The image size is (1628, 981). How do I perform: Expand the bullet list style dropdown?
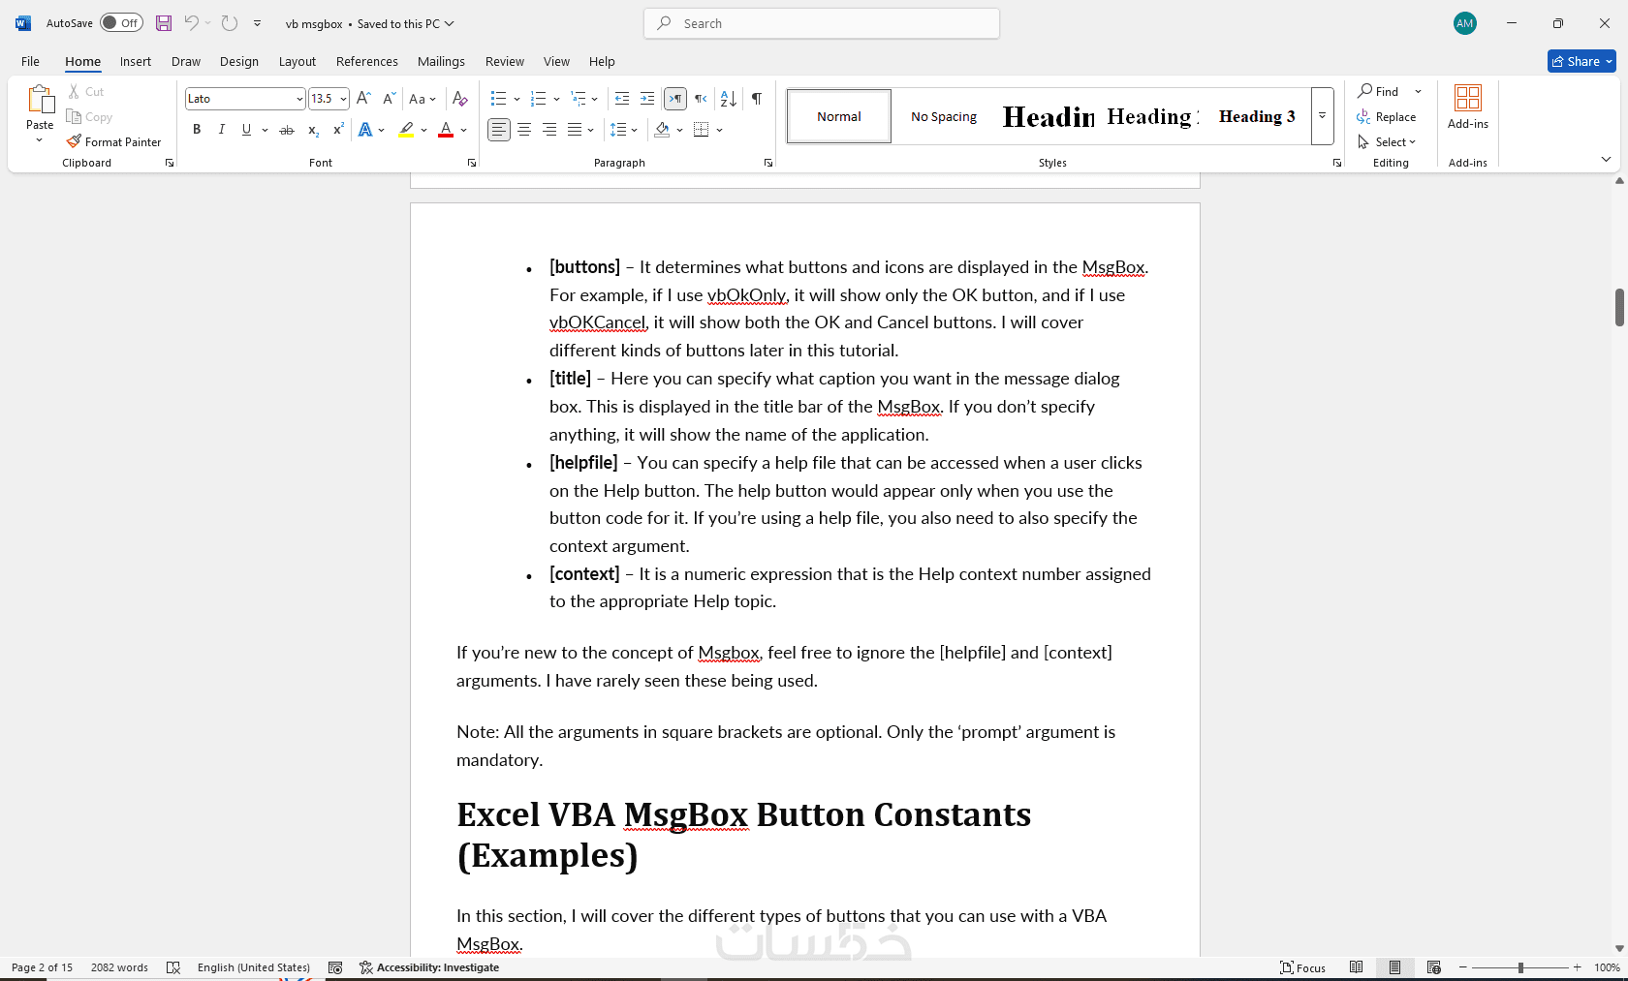(x=517, y=99)
